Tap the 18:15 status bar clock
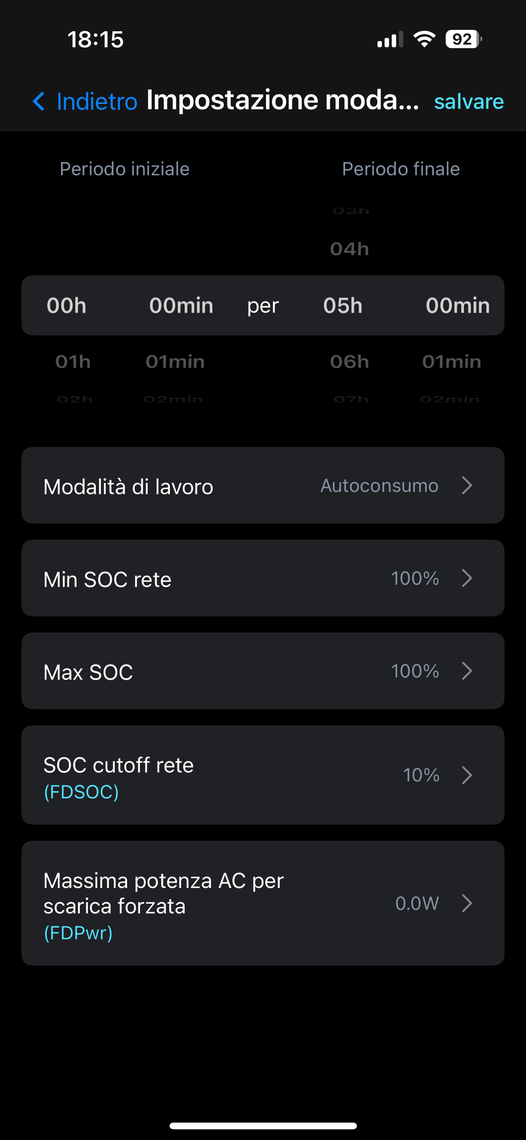Image resolution: width=526 pixels, height=1140 pixels. coord(95,39)
